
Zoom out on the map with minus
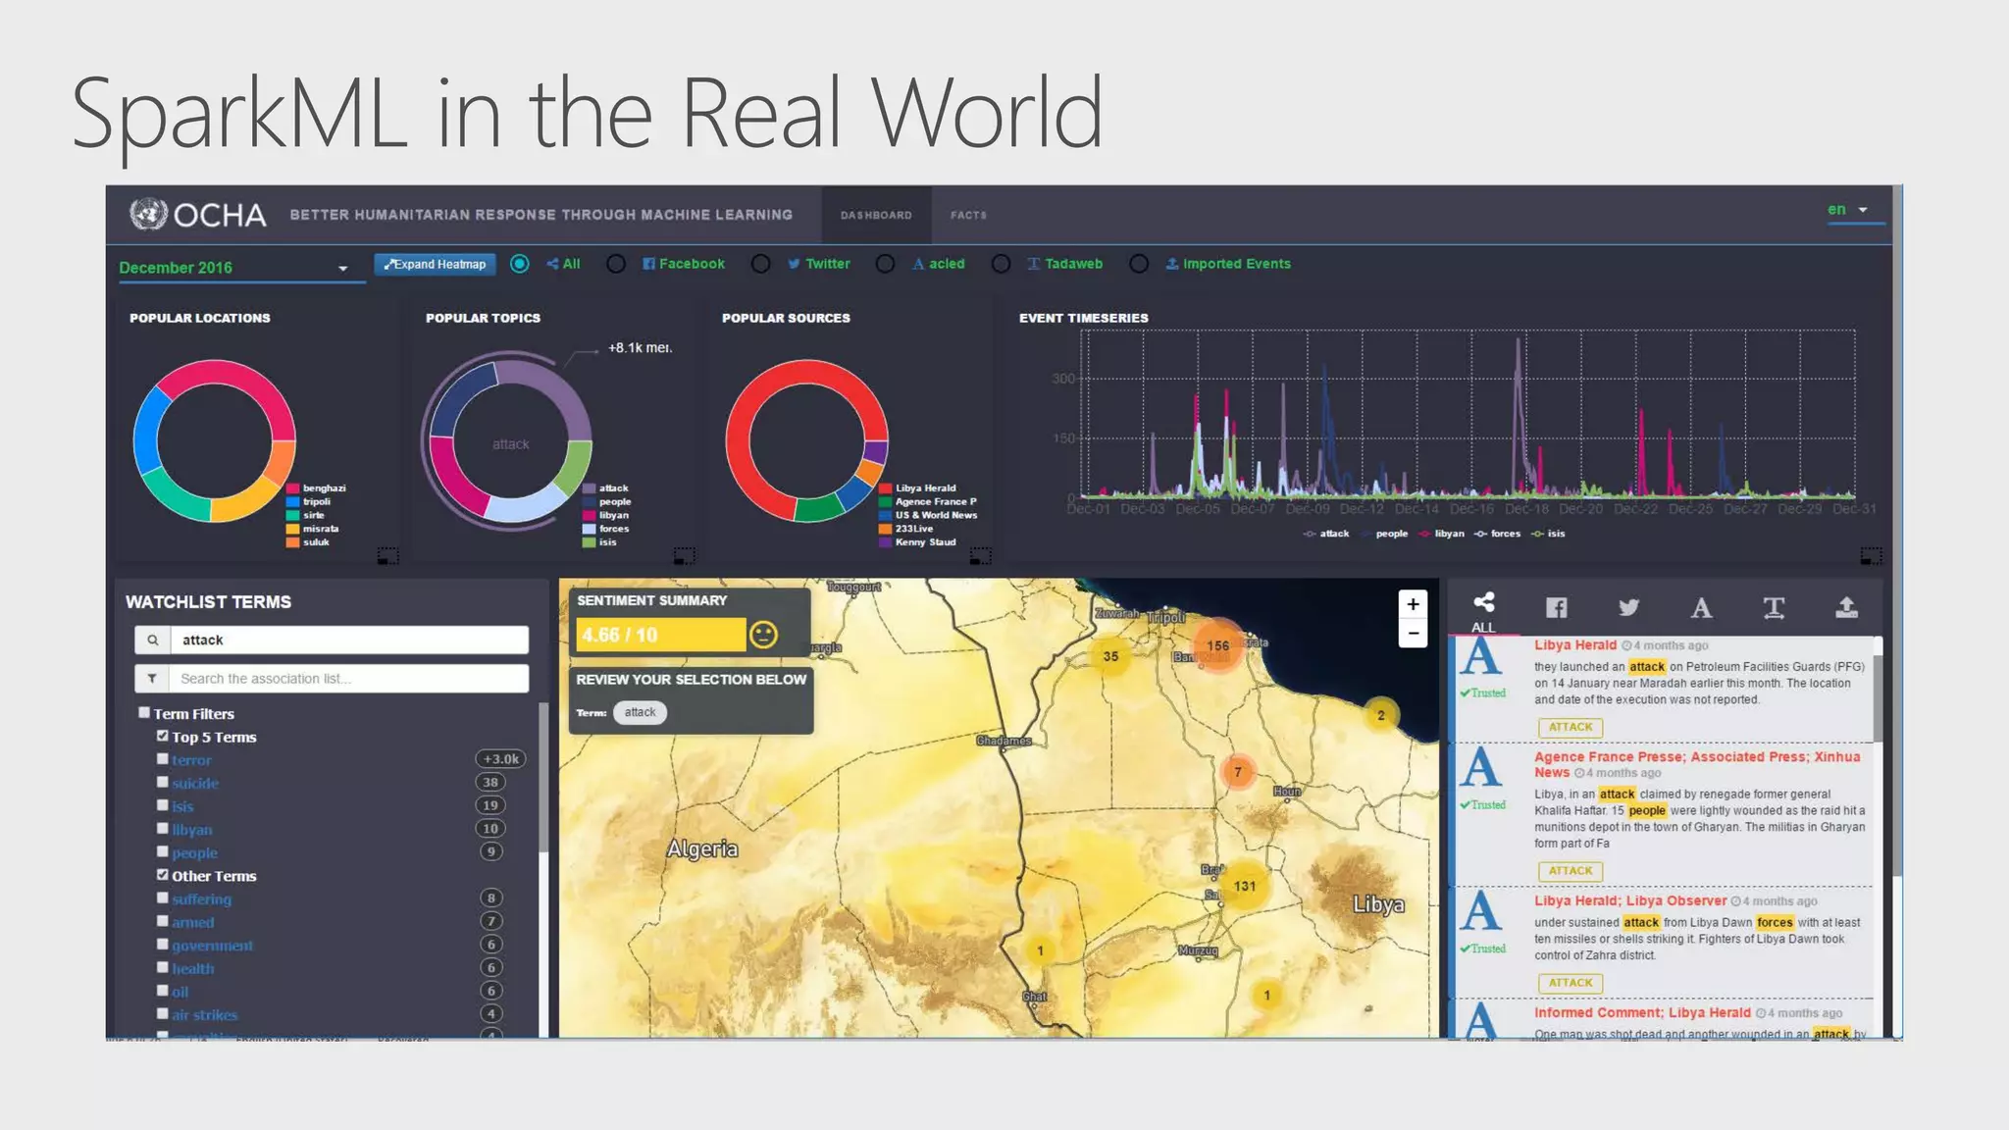[1413, 634]
